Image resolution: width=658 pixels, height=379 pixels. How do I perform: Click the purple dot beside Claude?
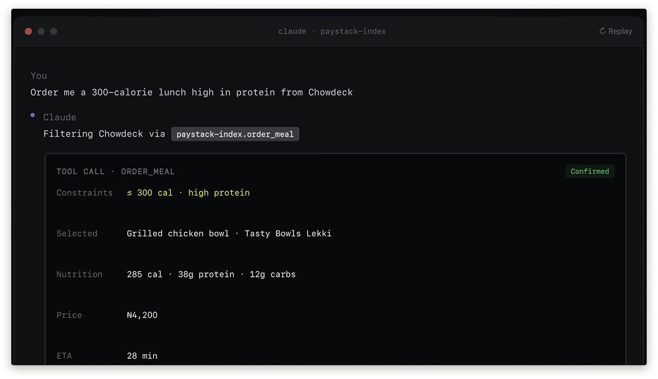pos(33,115)
